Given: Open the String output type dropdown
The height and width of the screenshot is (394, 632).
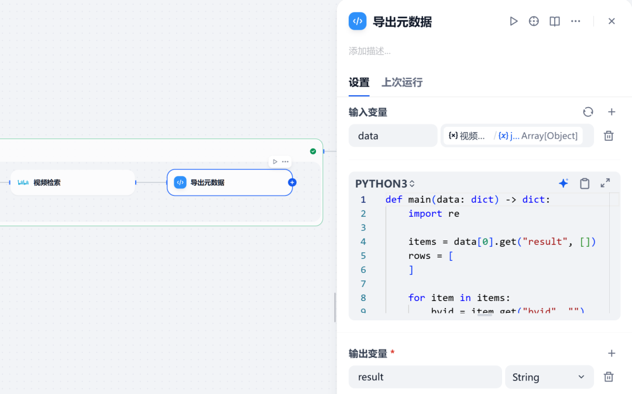Looking at the screenshot, I should 549,377.
